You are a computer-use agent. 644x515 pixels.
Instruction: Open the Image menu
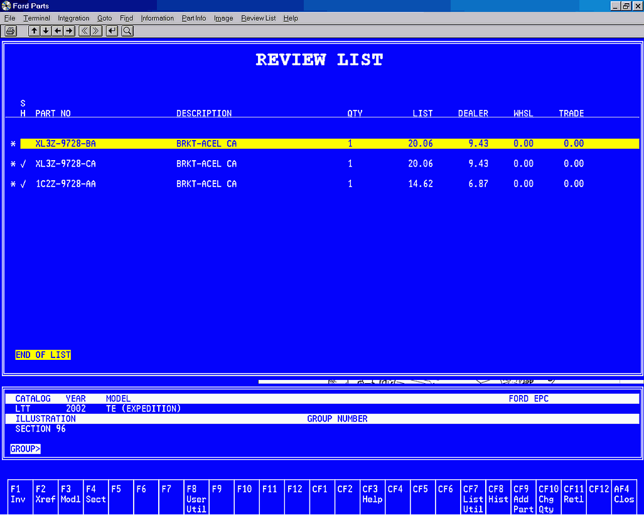(x=223, y=18)
